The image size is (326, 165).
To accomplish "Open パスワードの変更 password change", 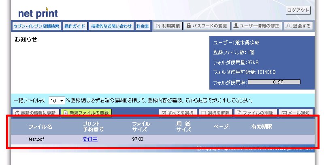I will (207, 26).
